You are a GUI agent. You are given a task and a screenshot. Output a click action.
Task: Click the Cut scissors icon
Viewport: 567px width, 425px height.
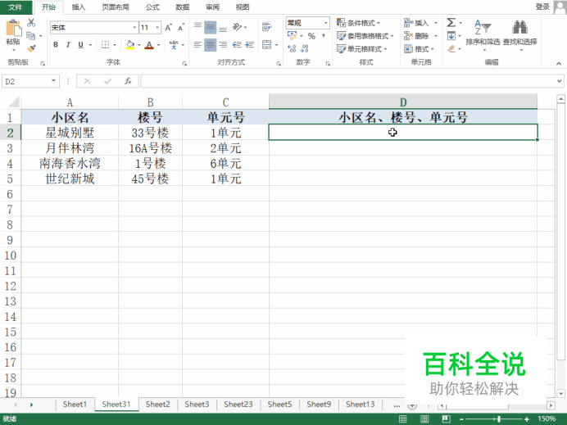pos(31,23)
